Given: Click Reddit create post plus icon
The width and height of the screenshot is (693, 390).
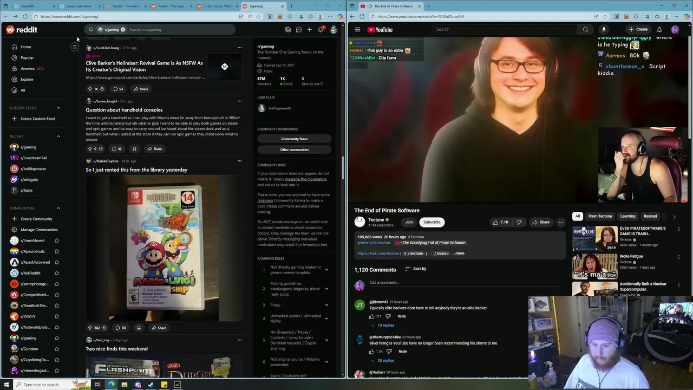Looking at the screenshot, I should point(310,30).
